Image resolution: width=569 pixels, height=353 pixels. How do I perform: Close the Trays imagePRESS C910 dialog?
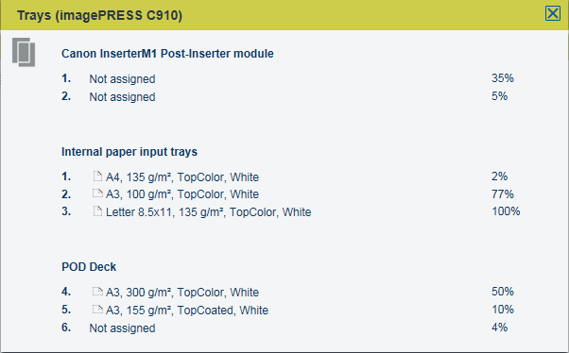coord(553,14)
